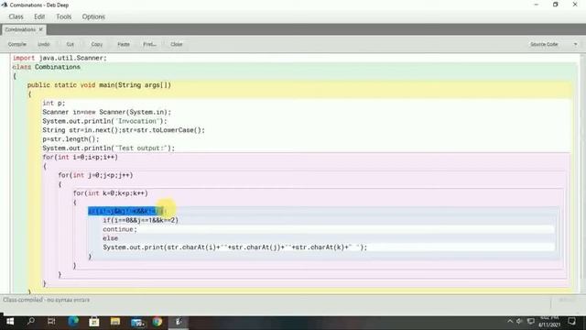The width and height of the screenshot is (586, 330).
Task: Expand the Source Code view dropdown
Action: tap(553, 44)
